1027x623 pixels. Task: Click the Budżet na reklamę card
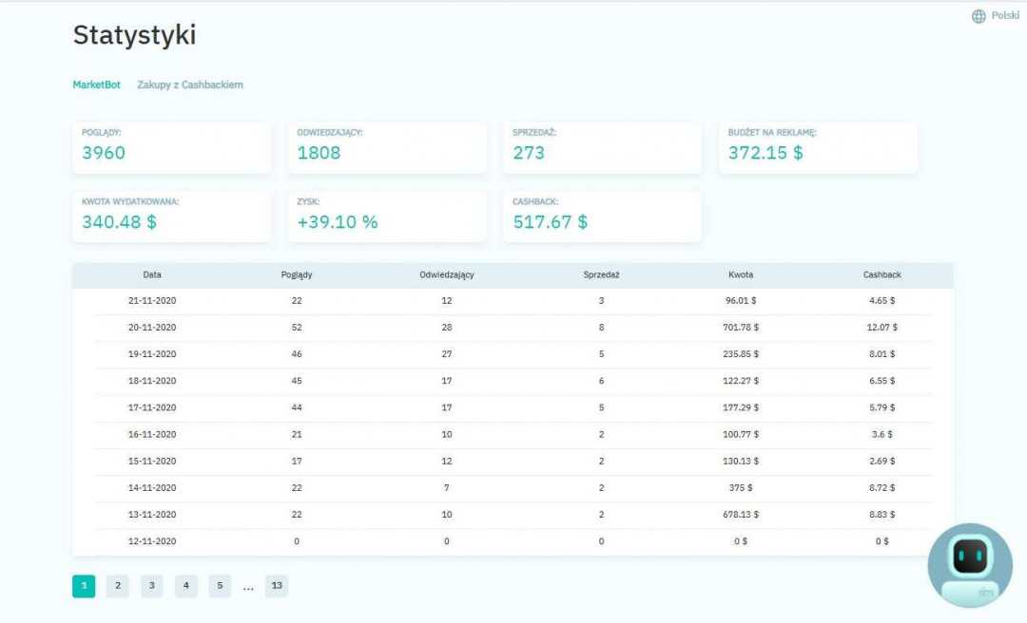point(818,147)
